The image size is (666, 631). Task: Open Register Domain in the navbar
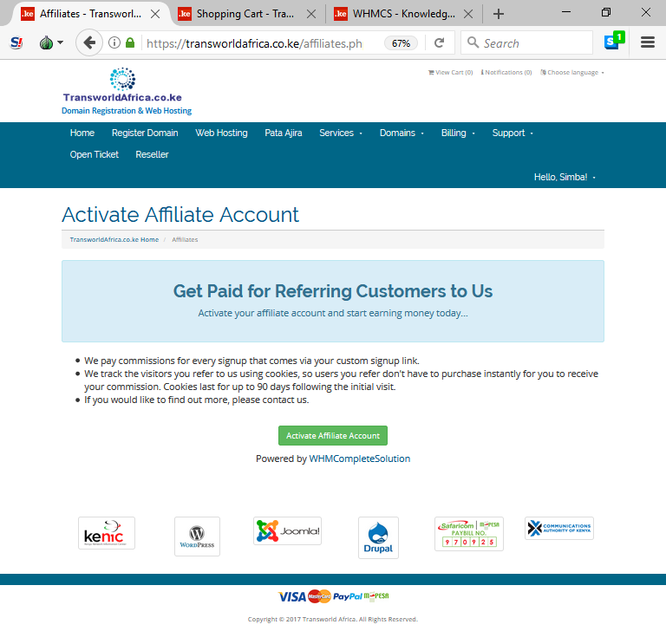point(145,133)
